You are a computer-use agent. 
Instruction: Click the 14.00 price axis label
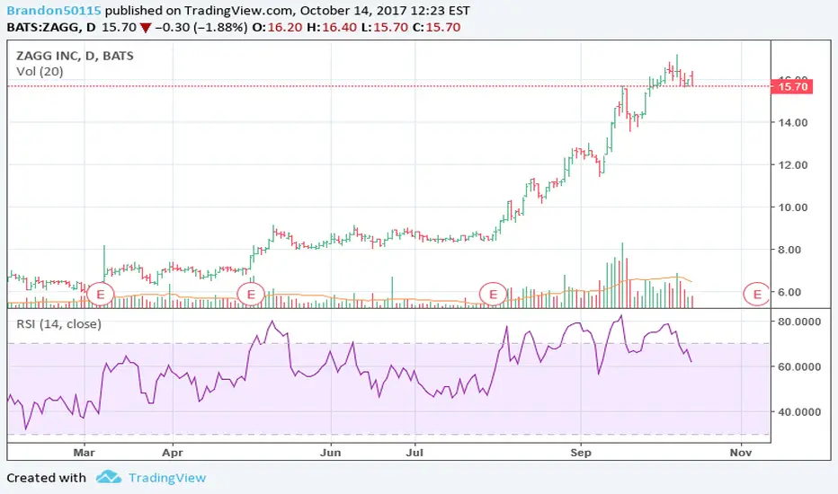(x=792, y=122)
